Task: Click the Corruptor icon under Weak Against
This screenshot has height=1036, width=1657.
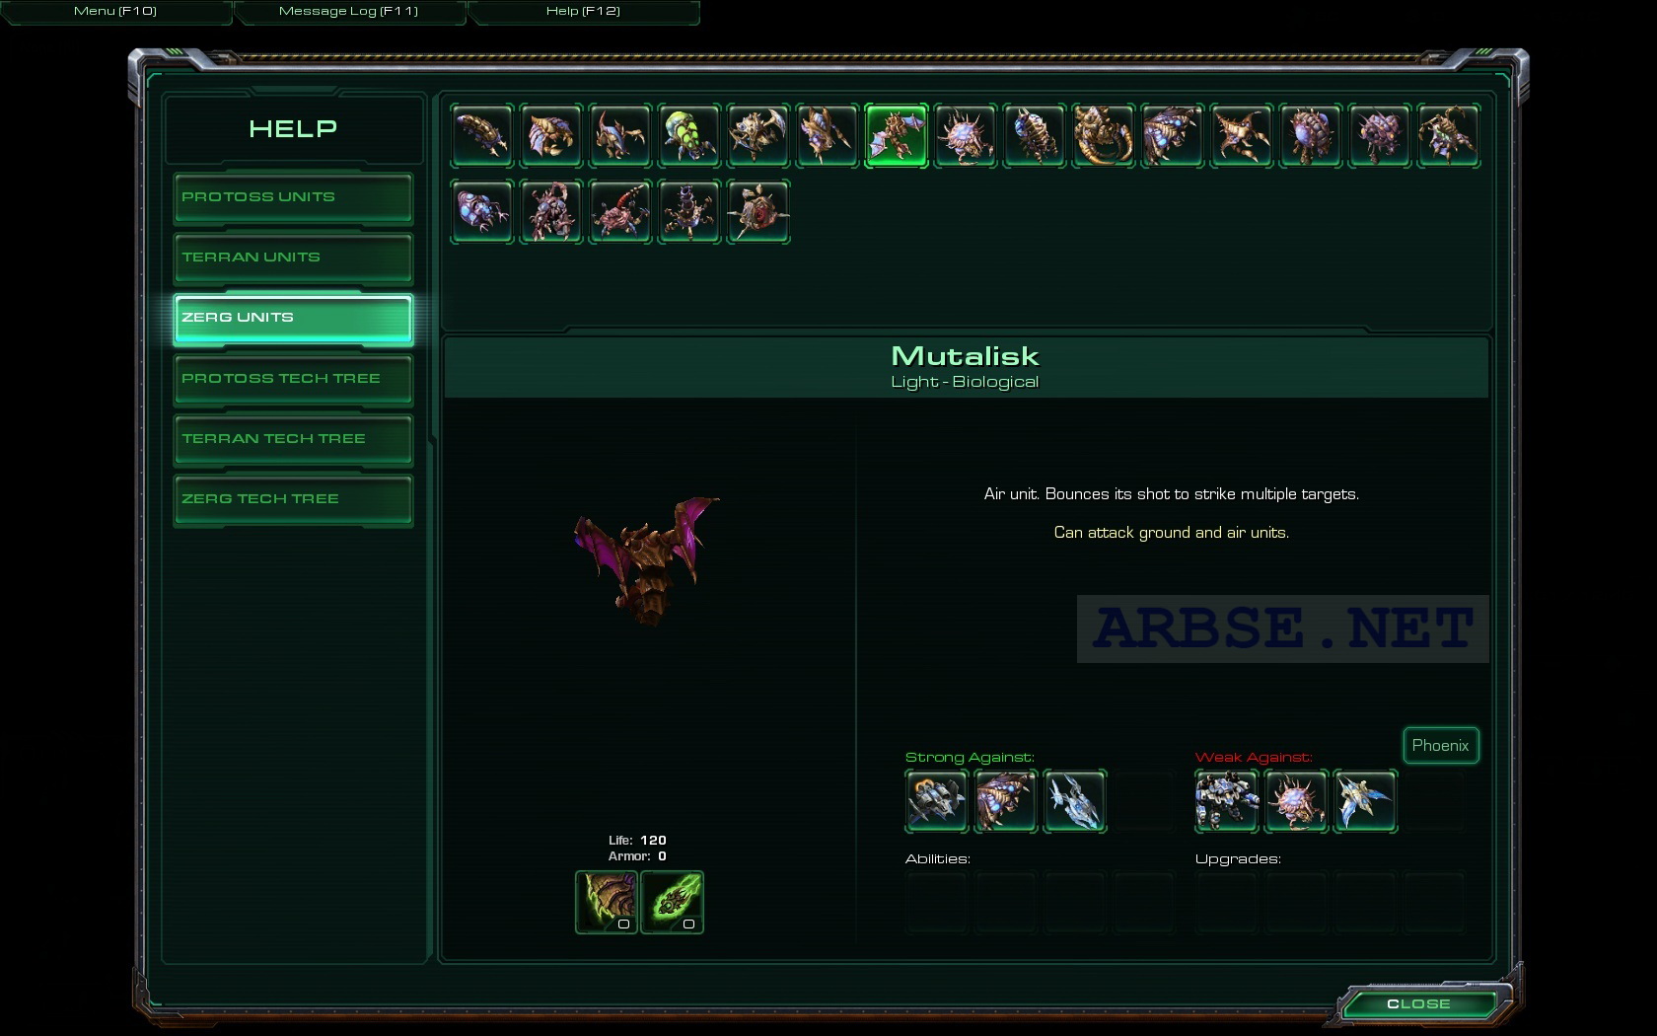Action: pos(1295,801)
